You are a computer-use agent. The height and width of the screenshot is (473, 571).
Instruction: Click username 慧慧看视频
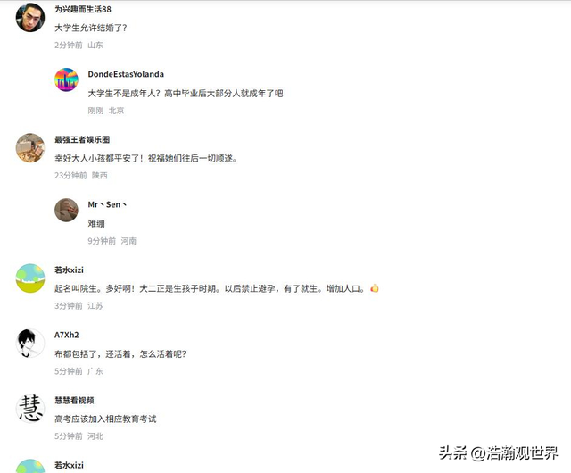[74, 400]
